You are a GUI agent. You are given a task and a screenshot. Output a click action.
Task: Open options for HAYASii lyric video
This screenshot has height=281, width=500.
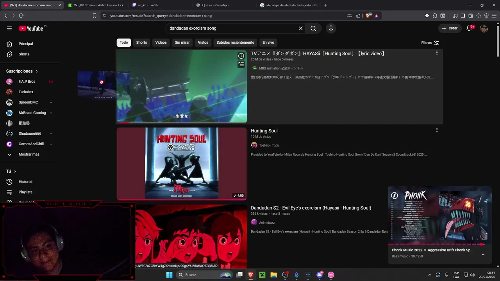coord(437,53)
